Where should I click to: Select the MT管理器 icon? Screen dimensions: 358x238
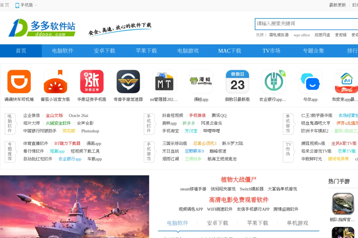(164, 81)
